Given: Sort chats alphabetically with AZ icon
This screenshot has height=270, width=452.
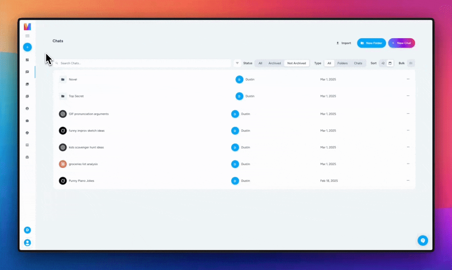Looking at the screenshot, I should click(x=383, y=63).
